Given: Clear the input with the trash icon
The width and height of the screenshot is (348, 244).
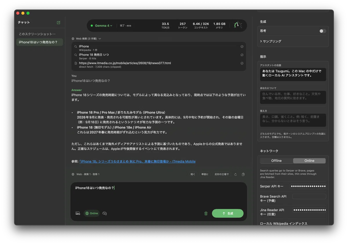Looking at the screenshot, I should tap(206, 213).
